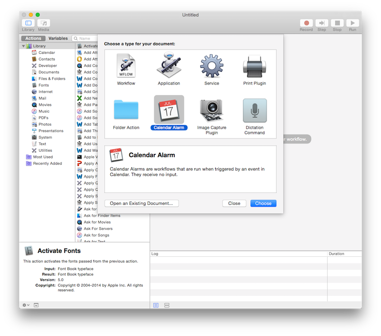This screenshot has width=381, height=336.
Task: Open the Media browser
Action: 44,23
